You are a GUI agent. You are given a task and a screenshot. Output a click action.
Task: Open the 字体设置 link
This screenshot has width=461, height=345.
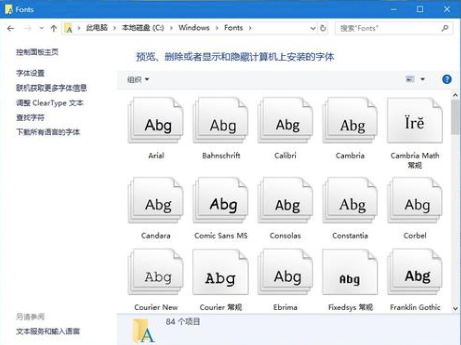pyautogui.click(x=30, y=73)
